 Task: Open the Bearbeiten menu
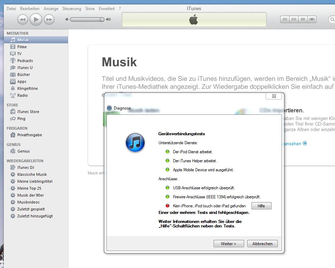(x=30, y=9)
